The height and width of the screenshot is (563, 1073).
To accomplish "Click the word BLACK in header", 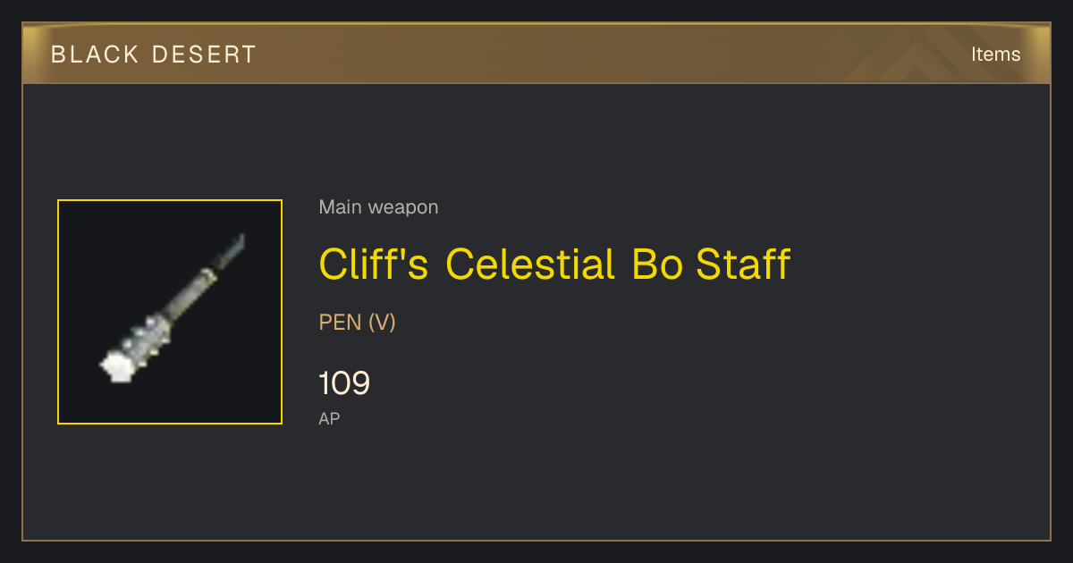I will pyautogui.click(x=95, y=55).
